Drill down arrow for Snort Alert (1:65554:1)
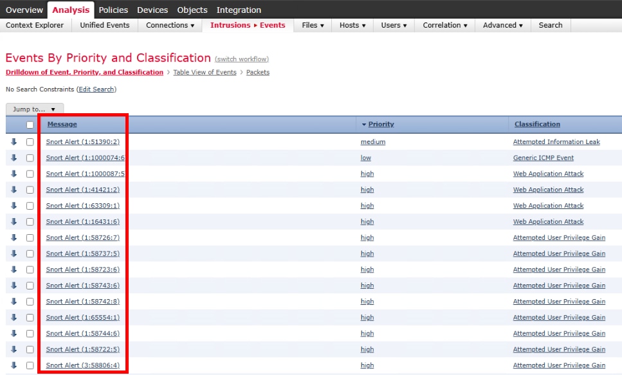 click(x=14, y=318)
